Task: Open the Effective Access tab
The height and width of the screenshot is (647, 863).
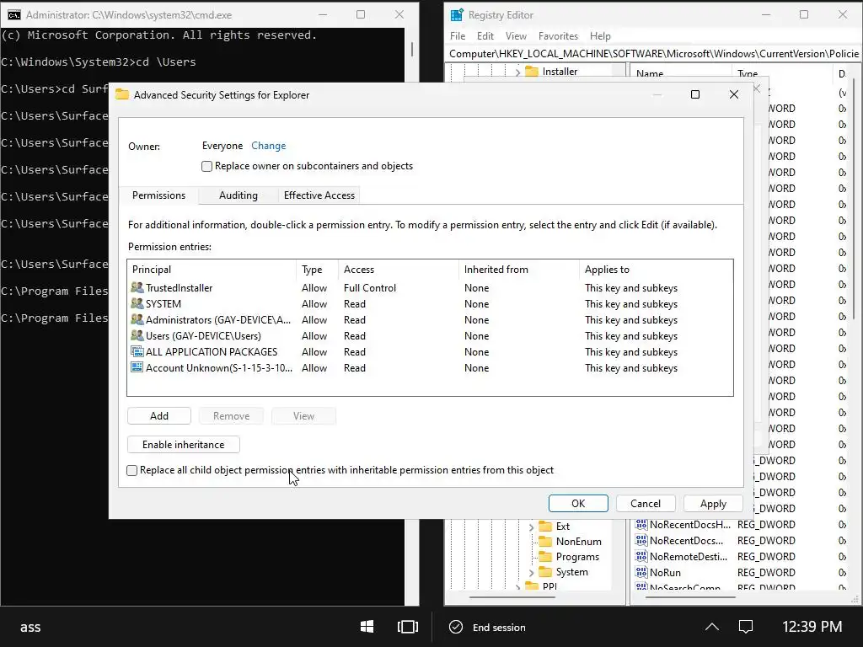Action: click(319, 195)
